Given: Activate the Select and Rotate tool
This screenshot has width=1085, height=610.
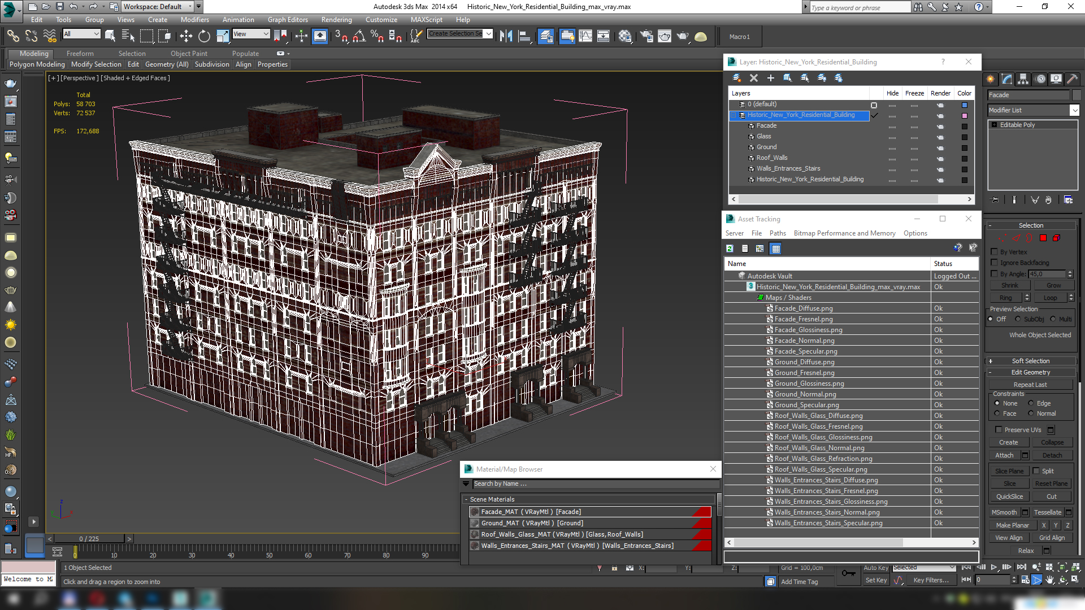Looking at the screenshot, I should click(204, 36).
